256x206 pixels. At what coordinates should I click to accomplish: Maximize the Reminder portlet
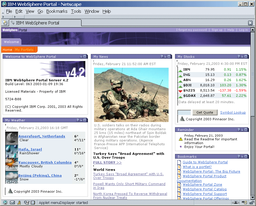coord(246,130)
